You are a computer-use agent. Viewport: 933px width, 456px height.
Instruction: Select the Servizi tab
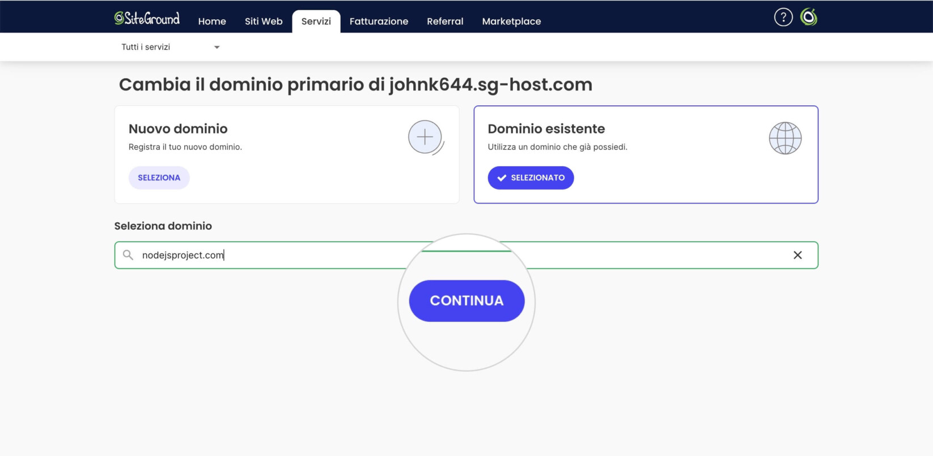coord(316,21)
